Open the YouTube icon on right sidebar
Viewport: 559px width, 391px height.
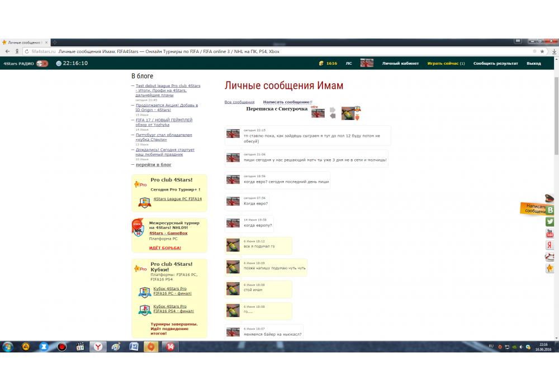(x=550, y=233)
